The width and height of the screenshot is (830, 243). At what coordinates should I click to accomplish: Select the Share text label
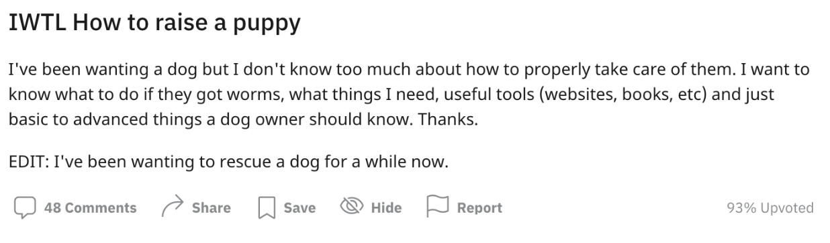211,208
